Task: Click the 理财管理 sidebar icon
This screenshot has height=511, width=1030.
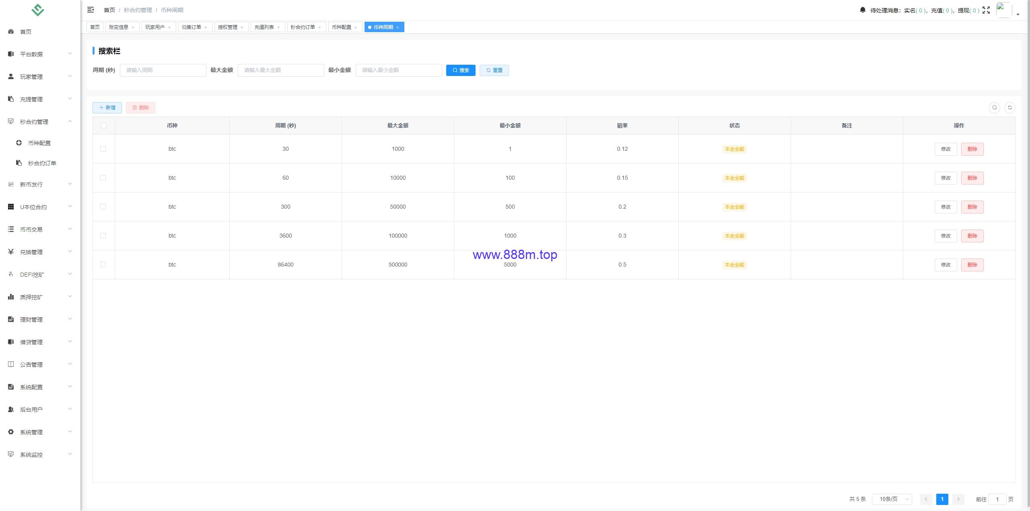Action: (11, 319)
